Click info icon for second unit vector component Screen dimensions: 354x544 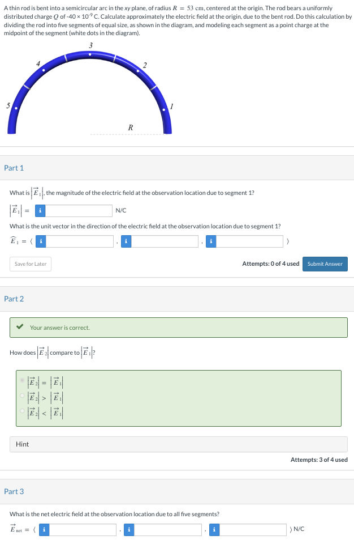[x=126, y=241]
